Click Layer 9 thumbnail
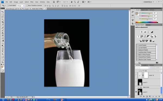163x101 pixels. [140, 82]
